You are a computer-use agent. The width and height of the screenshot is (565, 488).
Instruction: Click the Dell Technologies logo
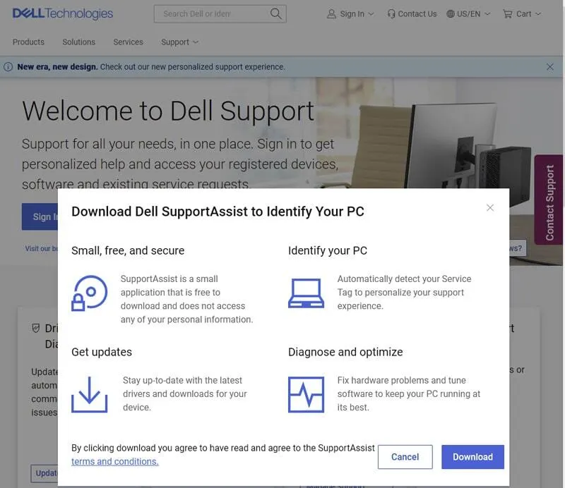coord(63,13)
